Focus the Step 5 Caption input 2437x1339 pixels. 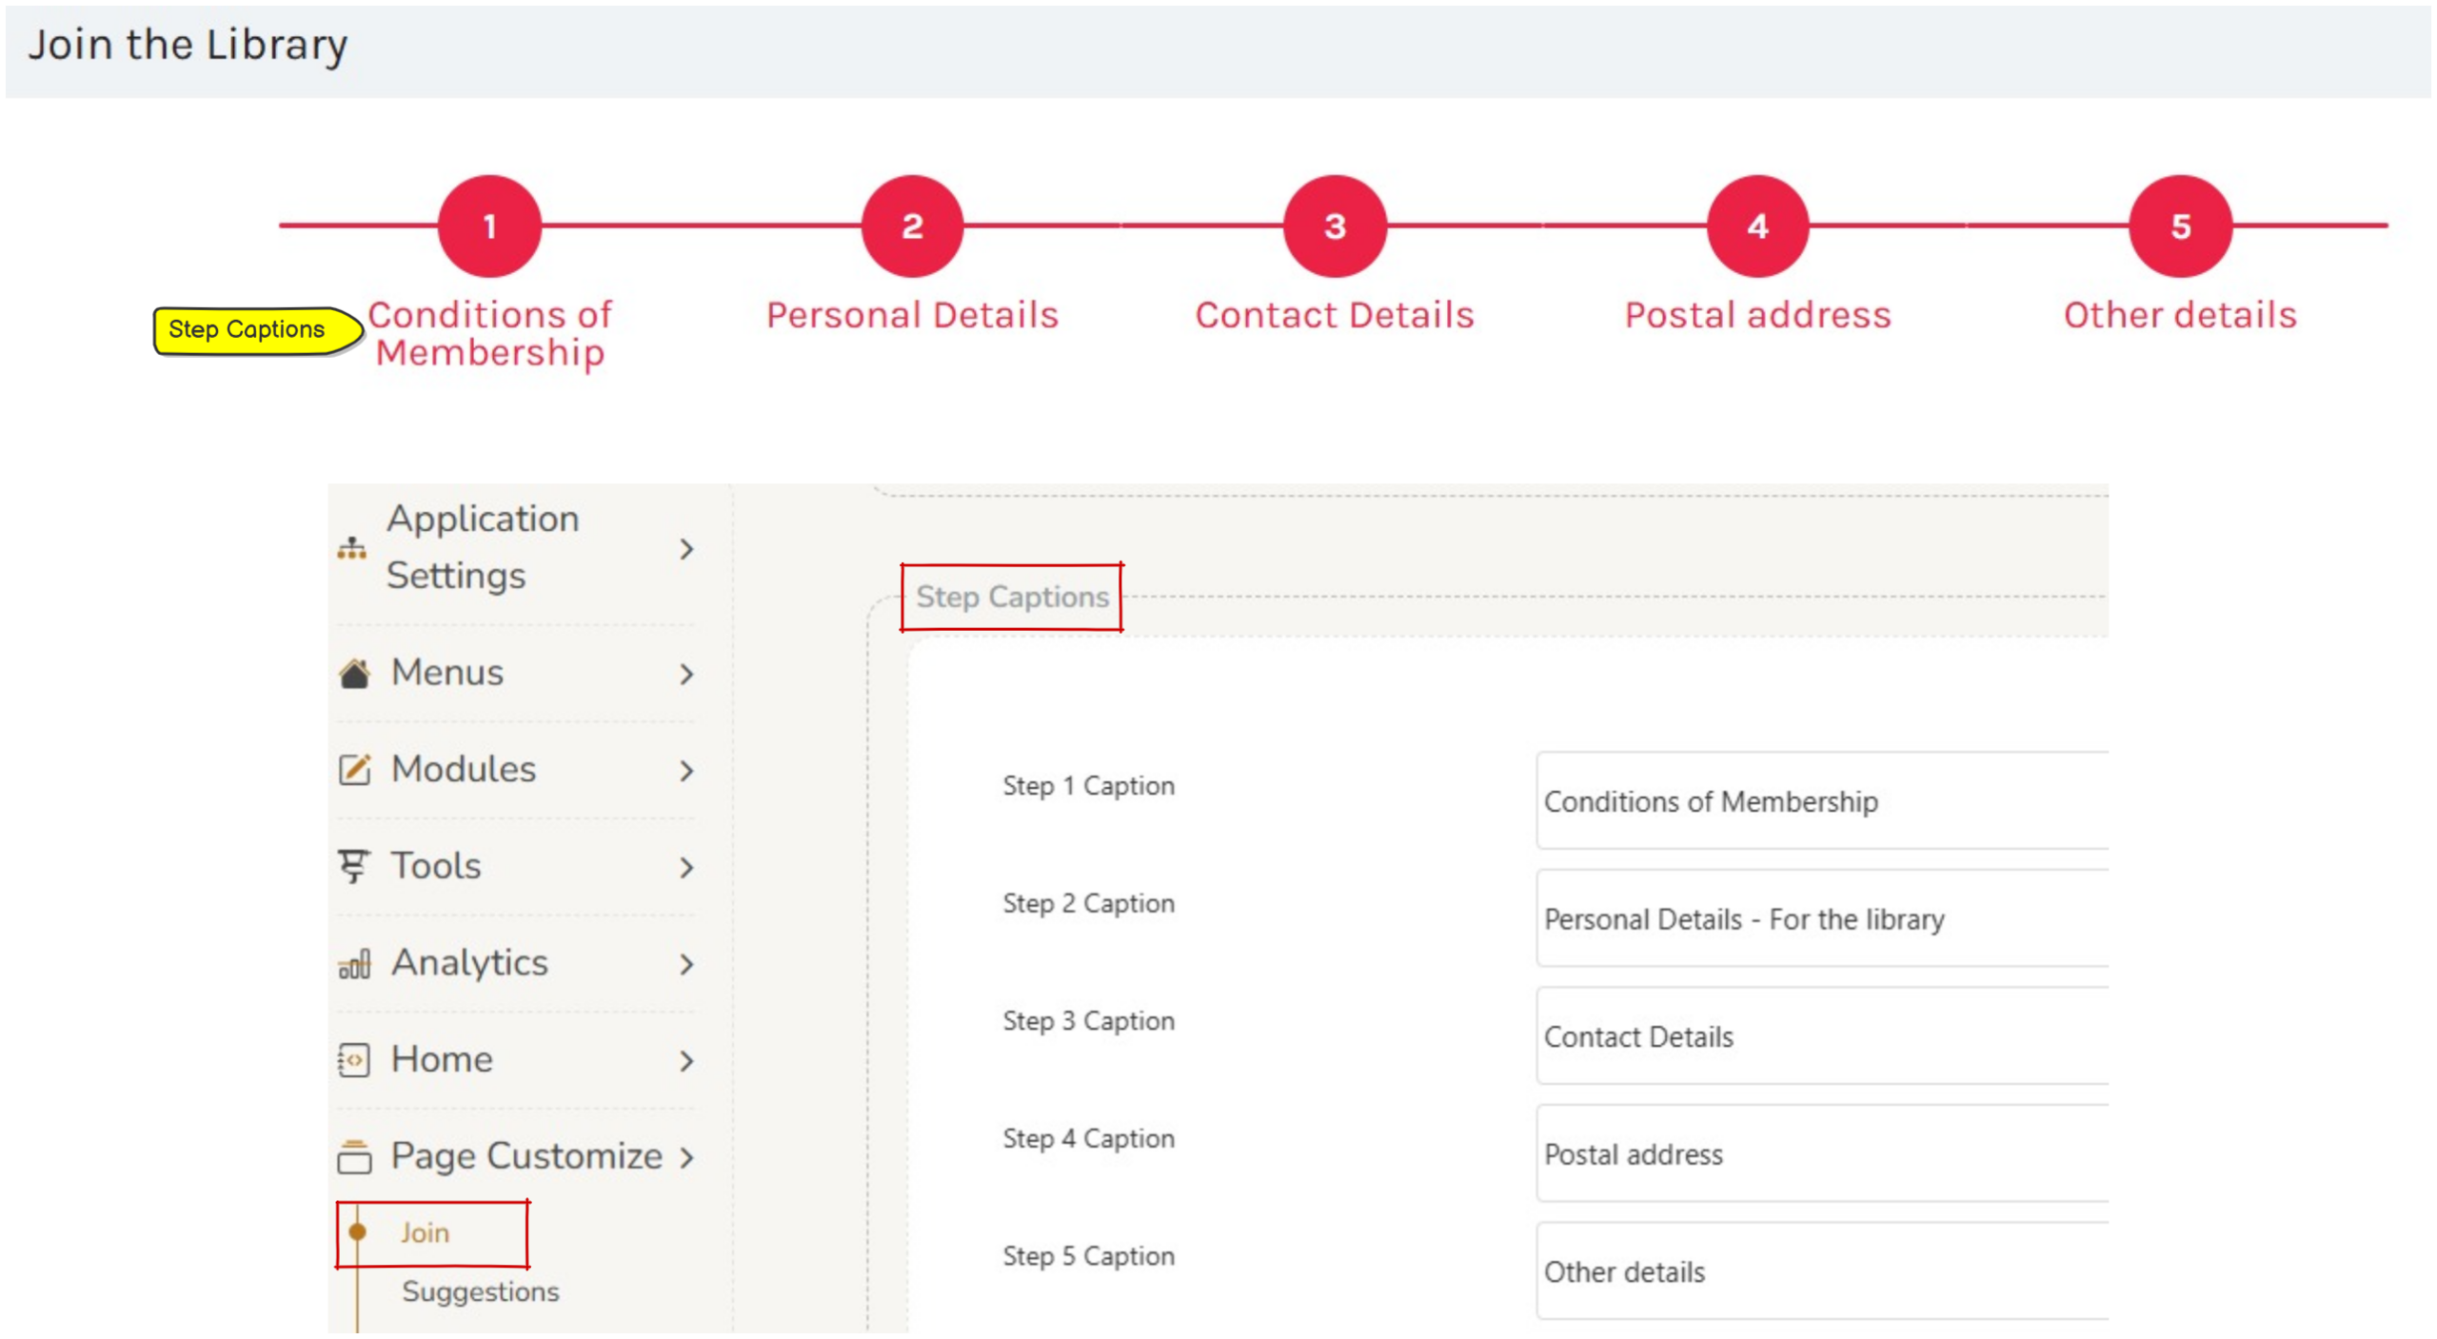coord(1820,1272)
